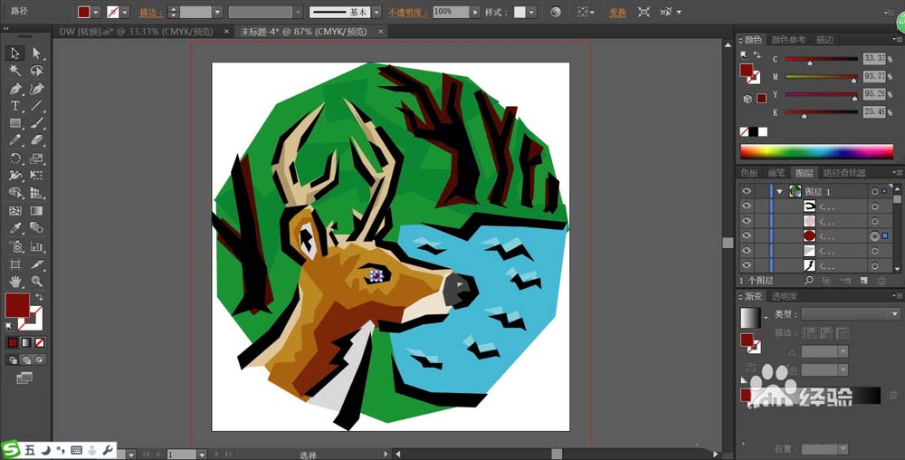Screen dimensions: 905x460
Task: Choose the Zoom magnifier tool
Action: coord(37,282)
